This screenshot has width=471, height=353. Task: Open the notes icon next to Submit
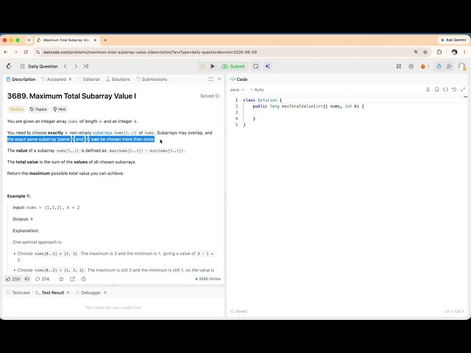point(255,66)
